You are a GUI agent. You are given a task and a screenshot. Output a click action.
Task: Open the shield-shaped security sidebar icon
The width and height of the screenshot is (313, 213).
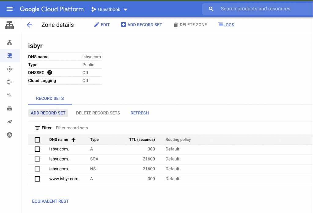coord(9,135)
